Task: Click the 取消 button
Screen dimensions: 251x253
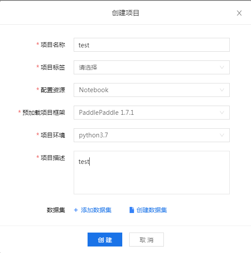Action: point(147,240)
